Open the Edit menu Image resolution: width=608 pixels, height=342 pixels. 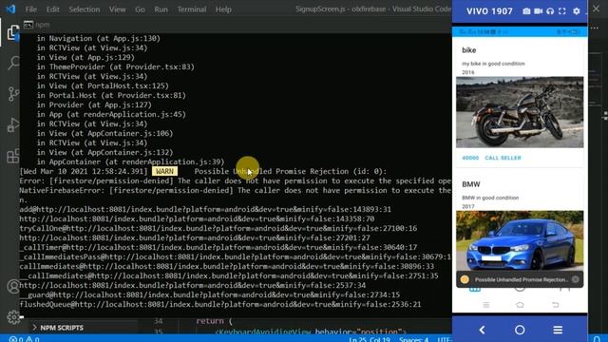click(53, 9)
